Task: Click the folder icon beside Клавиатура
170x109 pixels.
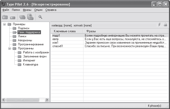Action: point(19,64)
